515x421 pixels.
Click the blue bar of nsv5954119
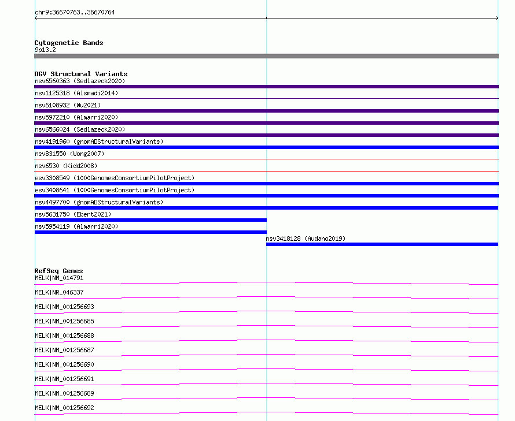click(150, 232)
